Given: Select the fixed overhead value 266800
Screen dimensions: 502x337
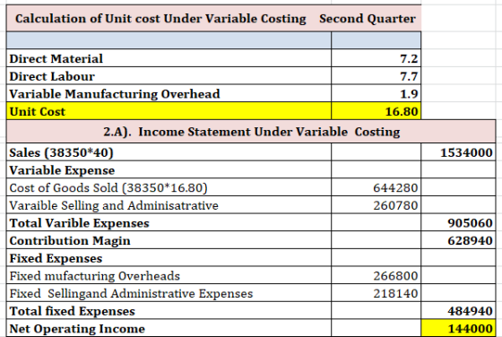Looking at the screenshot, I should [376, 275].
